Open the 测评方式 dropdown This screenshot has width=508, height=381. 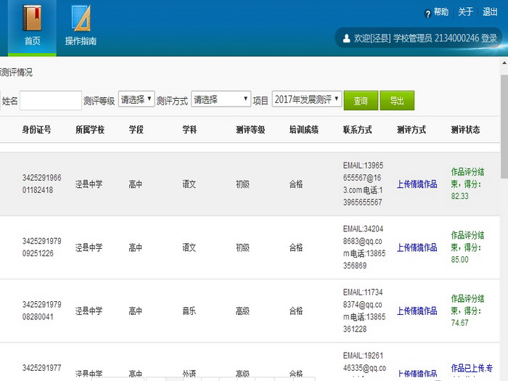(221, 99)
